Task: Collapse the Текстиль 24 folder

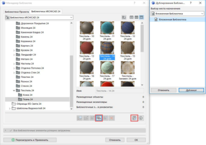Action: click(14, 90)
